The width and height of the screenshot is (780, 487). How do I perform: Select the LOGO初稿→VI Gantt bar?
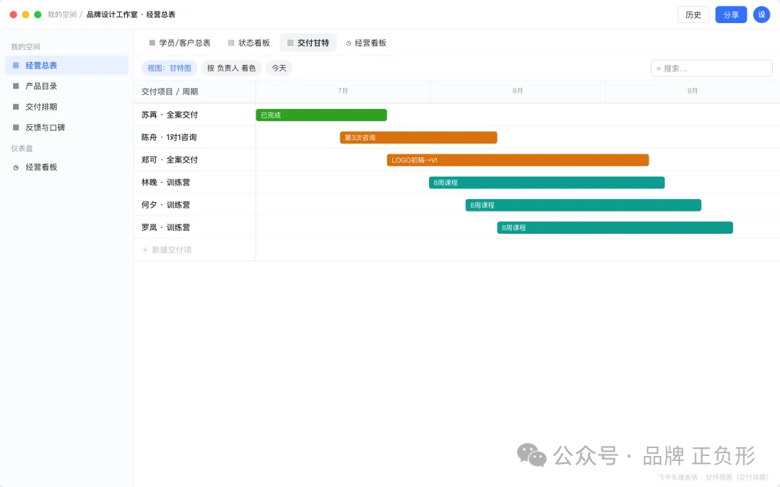coord(518,160)
